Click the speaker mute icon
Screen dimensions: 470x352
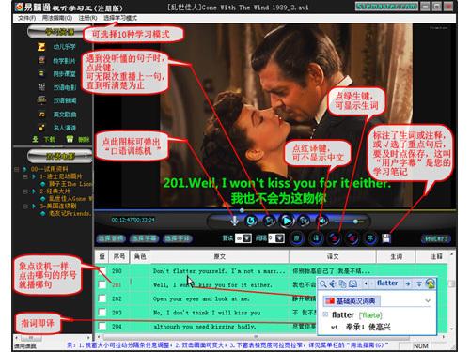point(322,221)
